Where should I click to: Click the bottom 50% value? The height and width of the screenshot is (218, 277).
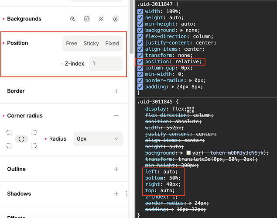pos(174,178)
